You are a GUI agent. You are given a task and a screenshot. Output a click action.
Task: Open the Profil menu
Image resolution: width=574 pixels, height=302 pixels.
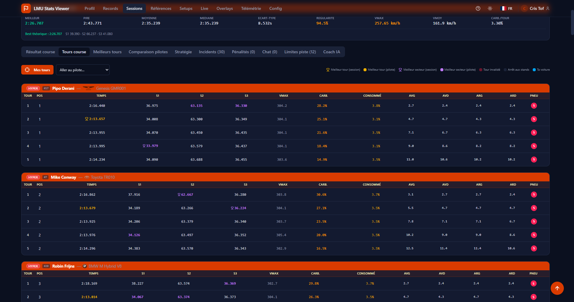click(89, 8)
